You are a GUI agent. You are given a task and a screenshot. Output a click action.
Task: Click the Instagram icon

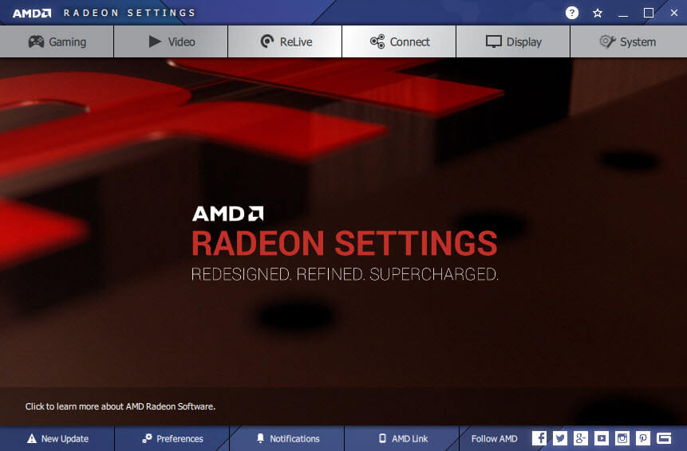click(x=622, y=438)
